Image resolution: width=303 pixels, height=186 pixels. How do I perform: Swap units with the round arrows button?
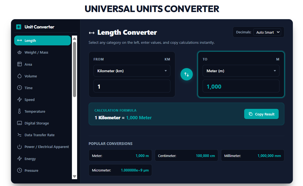click(187, 74)
